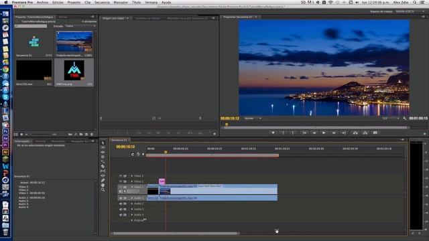
Task: Open the Program monitor settings wrench
Action: click(x=405, y=118)
